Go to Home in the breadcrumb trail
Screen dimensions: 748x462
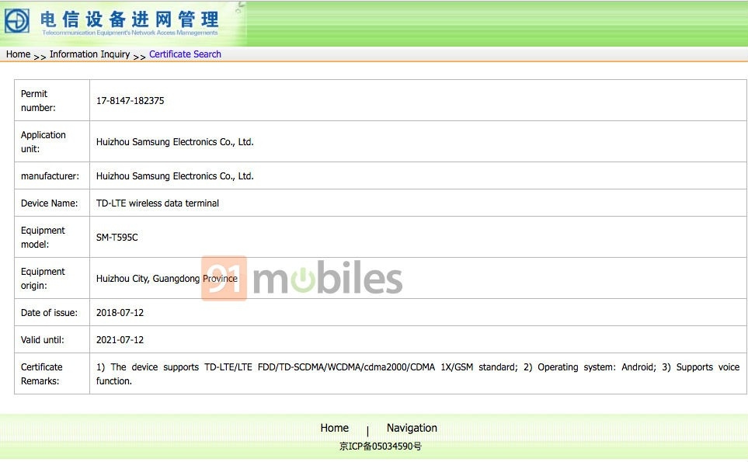18,54
